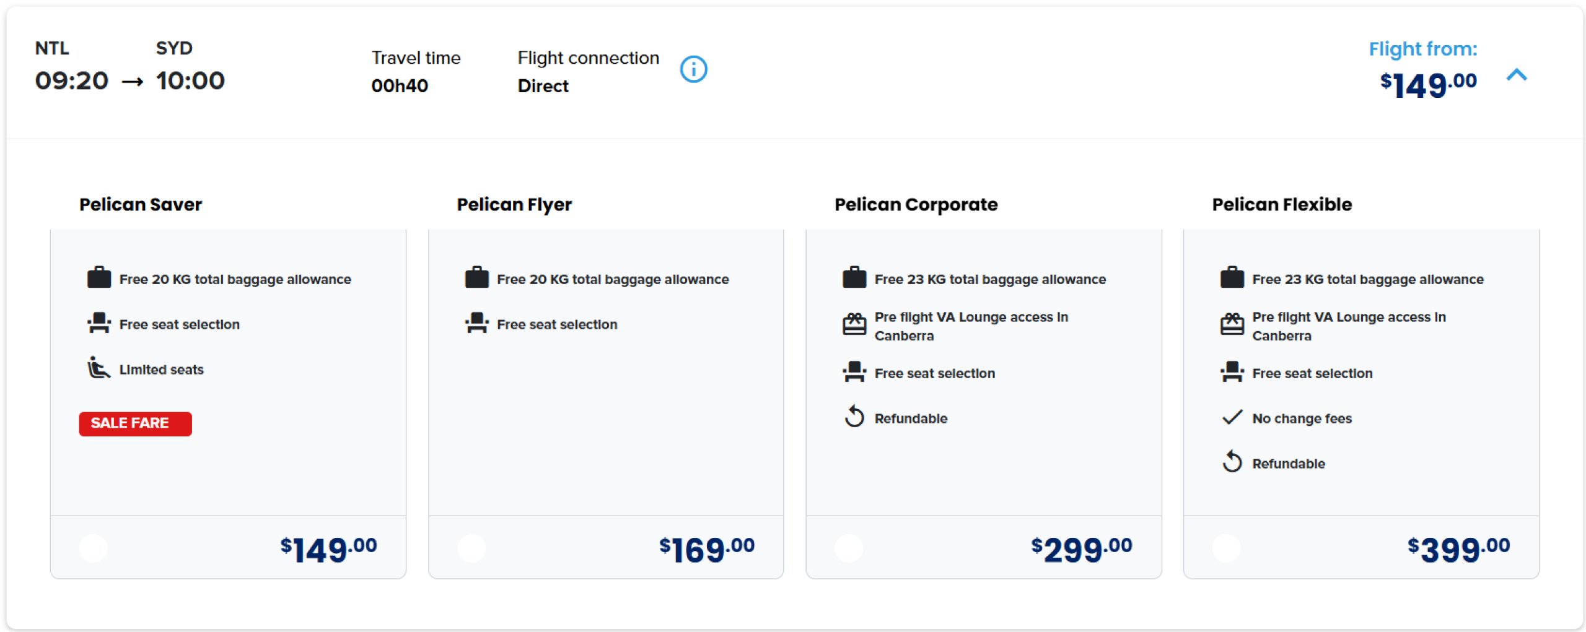
Task: Click the flight connection info icon
Action: [x=693, y=69]
